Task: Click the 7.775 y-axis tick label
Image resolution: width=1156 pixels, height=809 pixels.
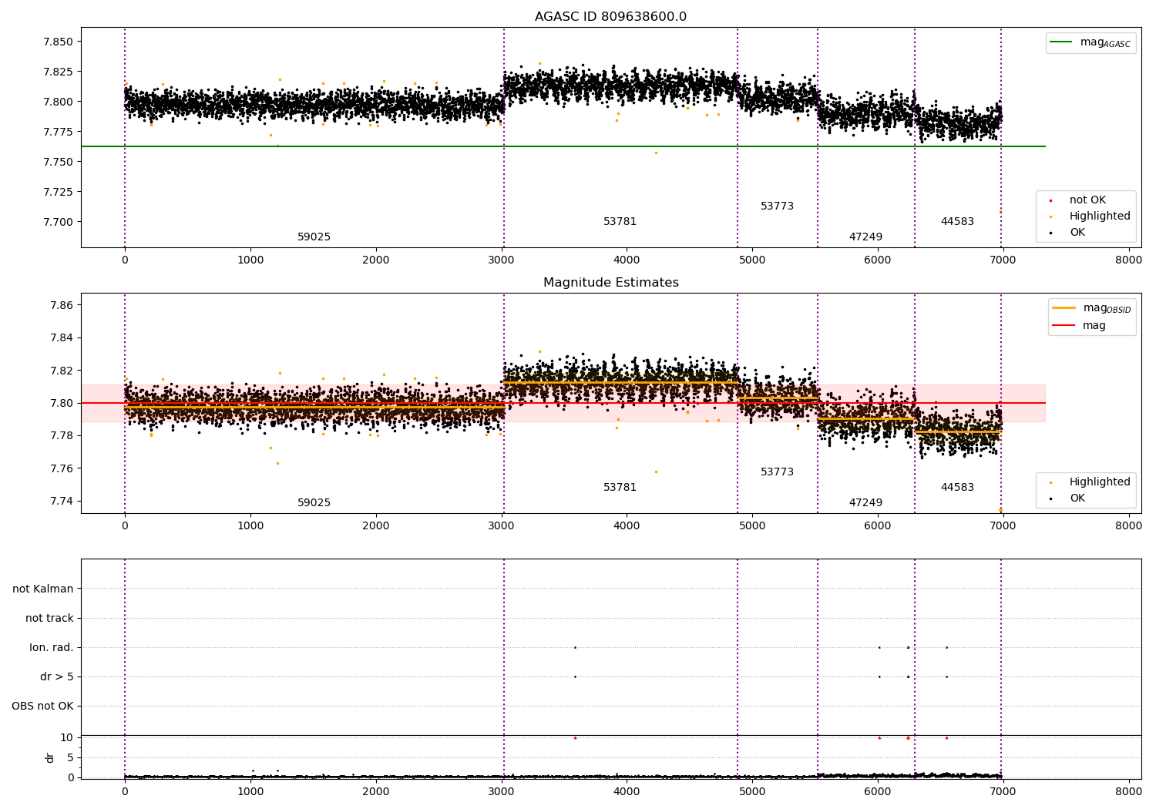Action: [x=58, y=132]
